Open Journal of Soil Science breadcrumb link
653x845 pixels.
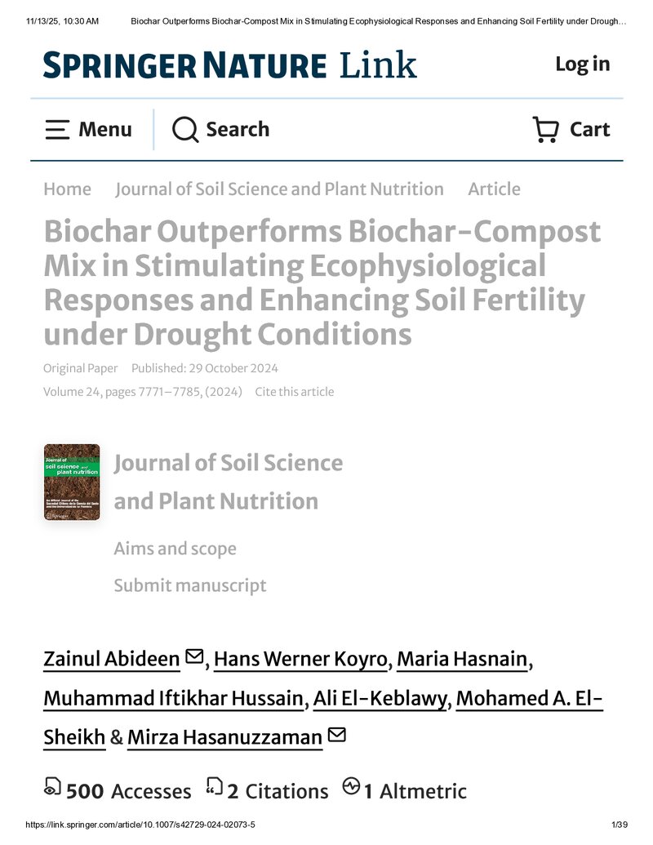click(279, 189)
